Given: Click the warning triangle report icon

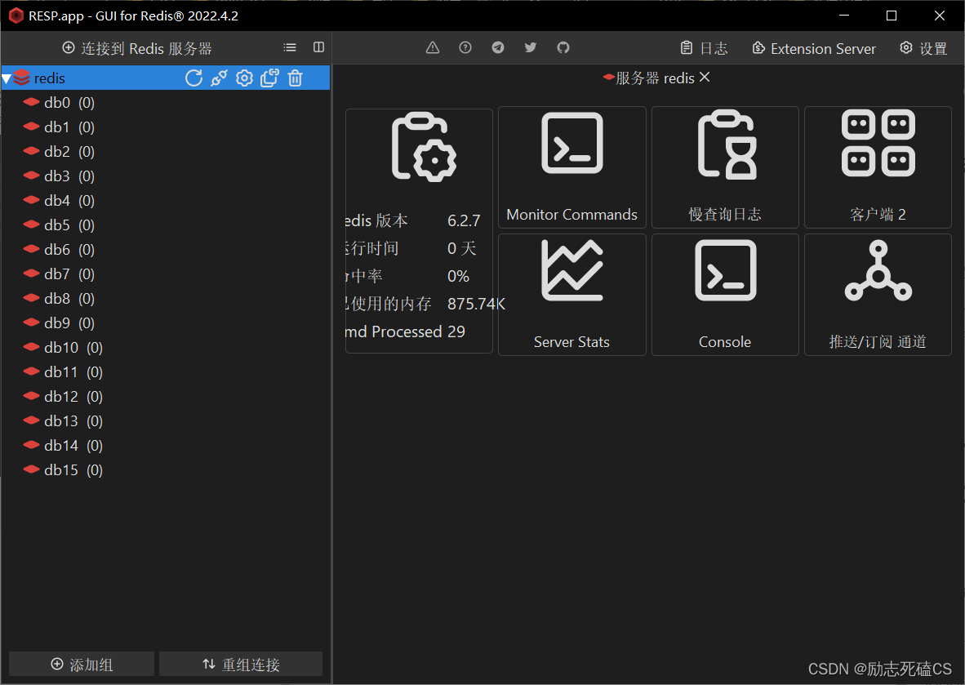Looking at the screenshot, I should coord(433,47).
